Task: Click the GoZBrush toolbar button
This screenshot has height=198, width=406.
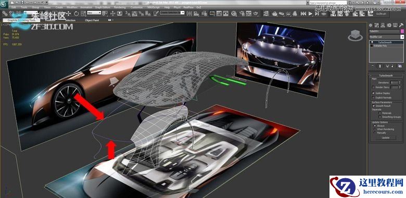Action: pyautogui.click(x=380, y=13)
